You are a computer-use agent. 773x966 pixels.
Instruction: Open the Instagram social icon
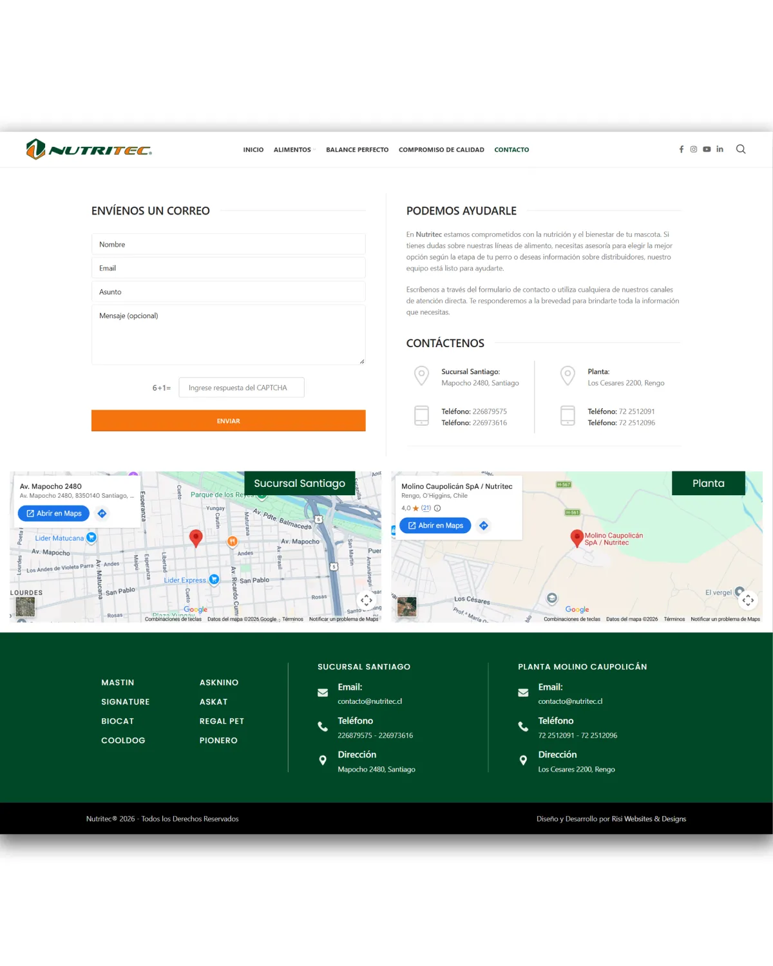pyautogui.click(x=694, y=149)
